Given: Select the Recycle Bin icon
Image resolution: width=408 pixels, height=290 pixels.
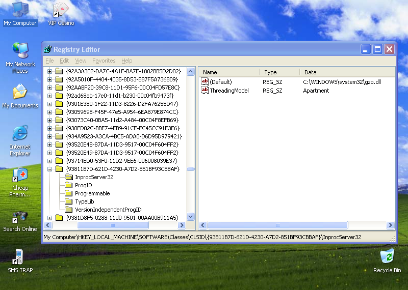Looking at the screenshot, I should 387,256.
